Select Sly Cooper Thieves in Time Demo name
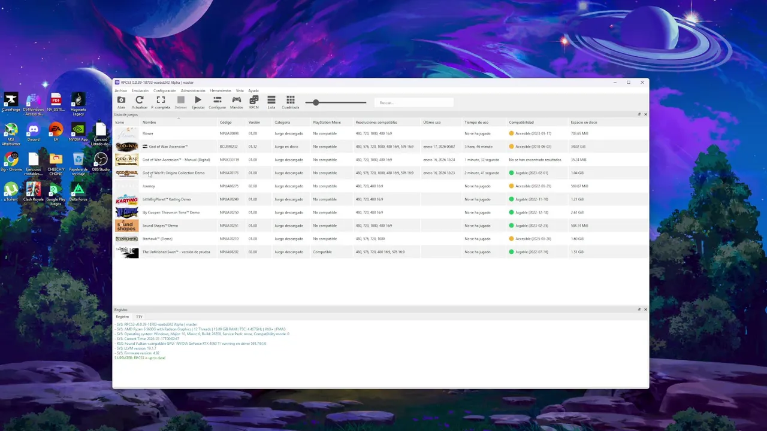Image resolution: width=767 pixels, height=431 pixels. [x=171, y=213]
